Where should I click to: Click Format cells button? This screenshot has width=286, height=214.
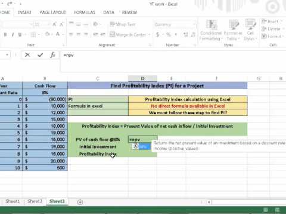coord(272,36)
